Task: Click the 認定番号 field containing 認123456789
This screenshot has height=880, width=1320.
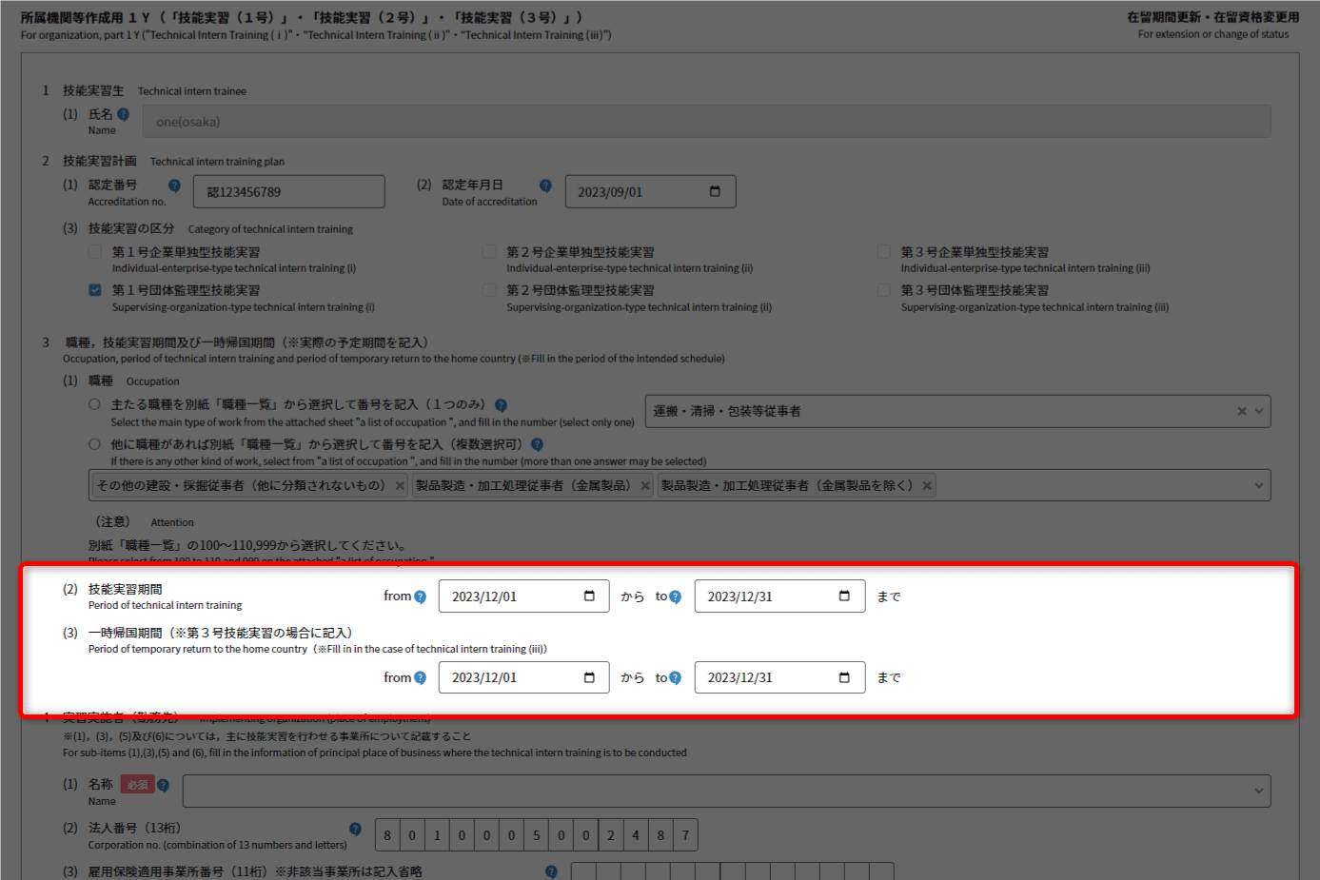Action: pos(288,191)
